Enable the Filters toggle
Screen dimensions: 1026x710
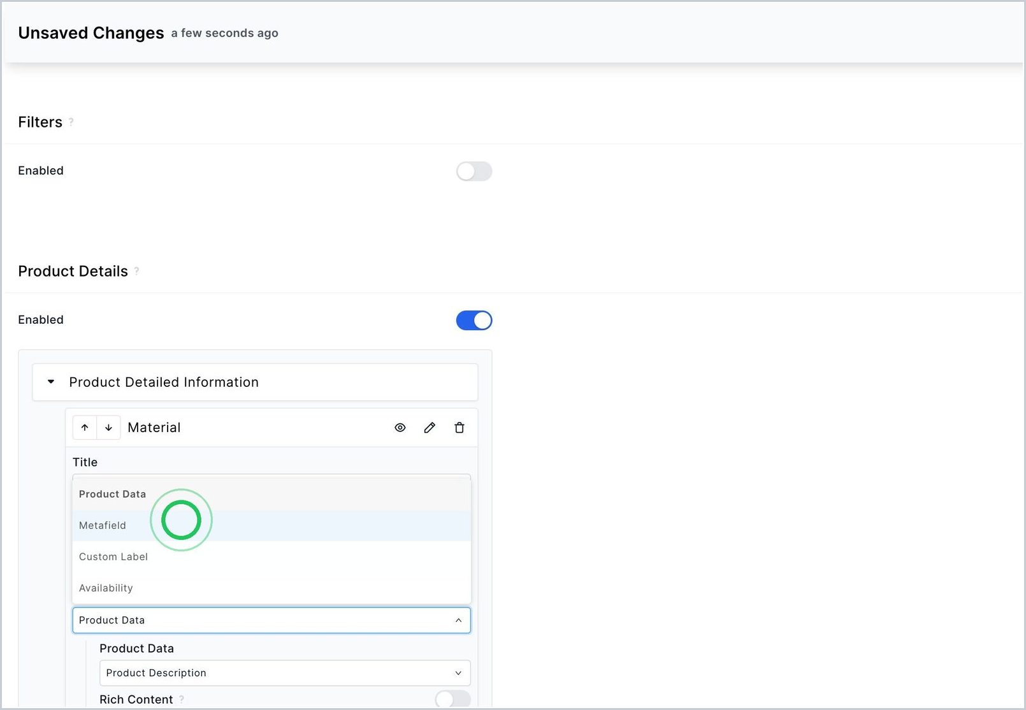click(x=474, y=171)
